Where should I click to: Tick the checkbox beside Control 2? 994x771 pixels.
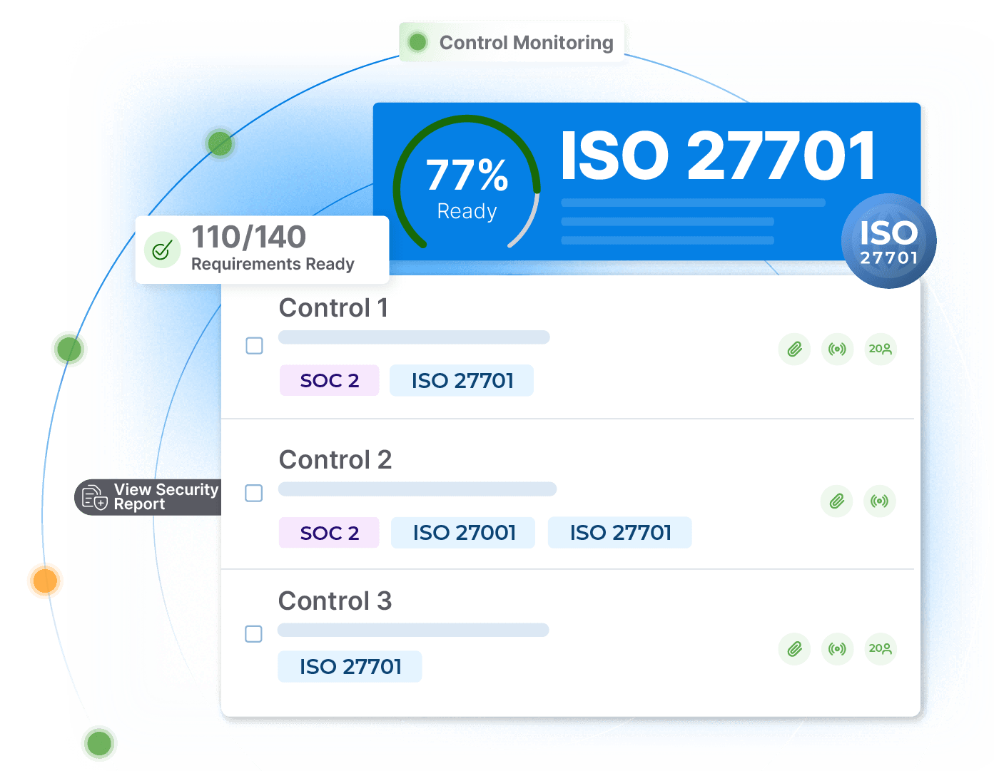point(253,494)
